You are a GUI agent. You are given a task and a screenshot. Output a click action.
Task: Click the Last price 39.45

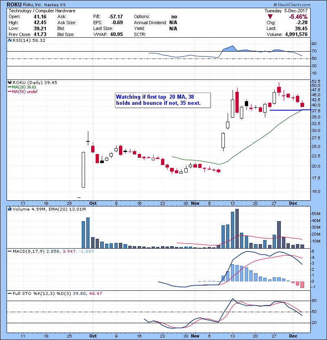(x=301, y=28)
